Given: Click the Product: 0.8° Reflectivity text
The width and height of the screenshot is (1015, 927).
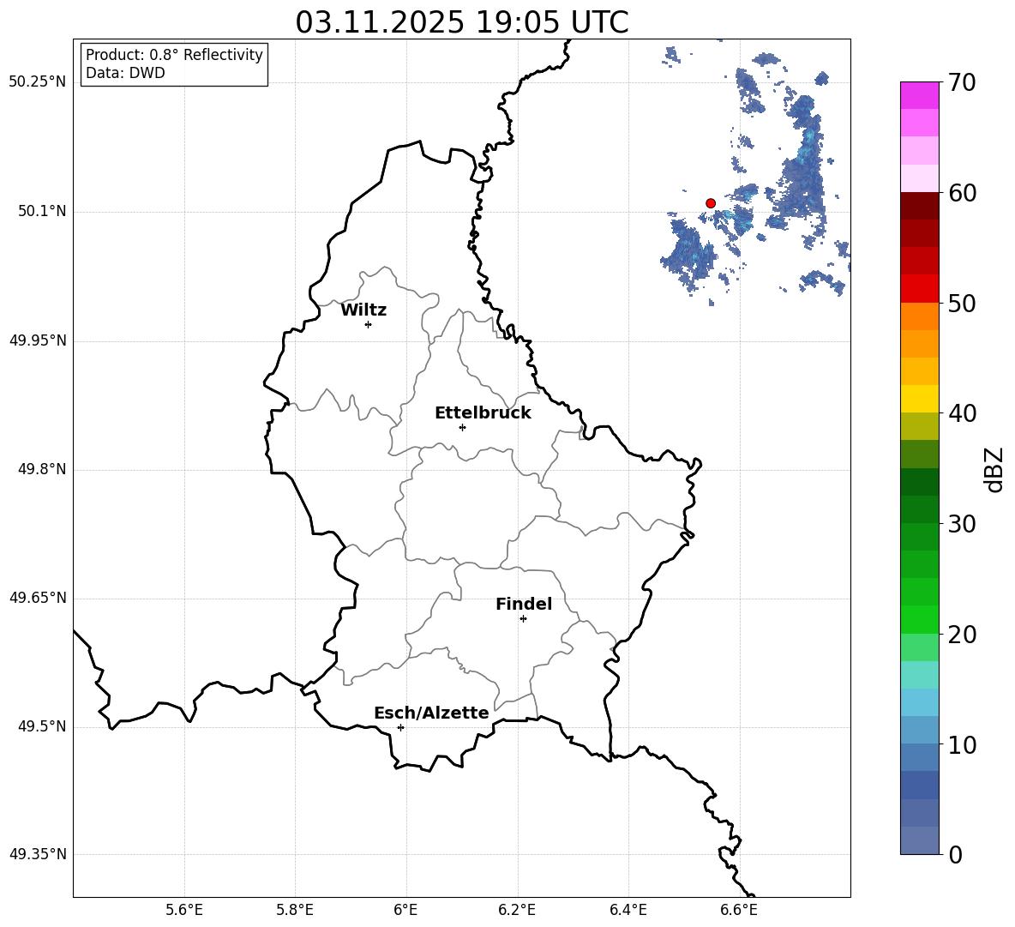Looking at the screenshot, I should [x=174, y=54].
